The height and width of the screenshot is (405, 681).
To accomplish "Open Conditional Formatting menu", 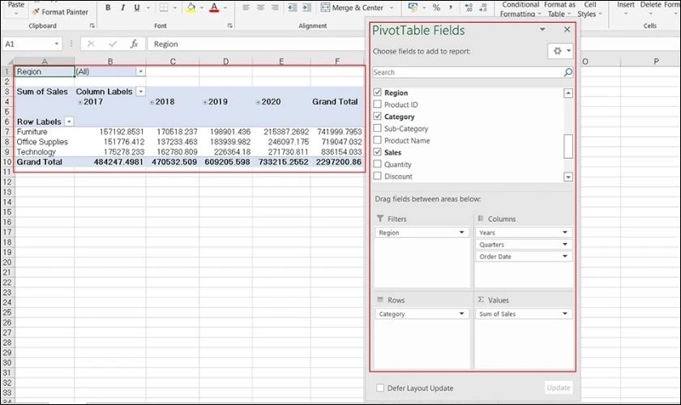I will tap(520, 9).
